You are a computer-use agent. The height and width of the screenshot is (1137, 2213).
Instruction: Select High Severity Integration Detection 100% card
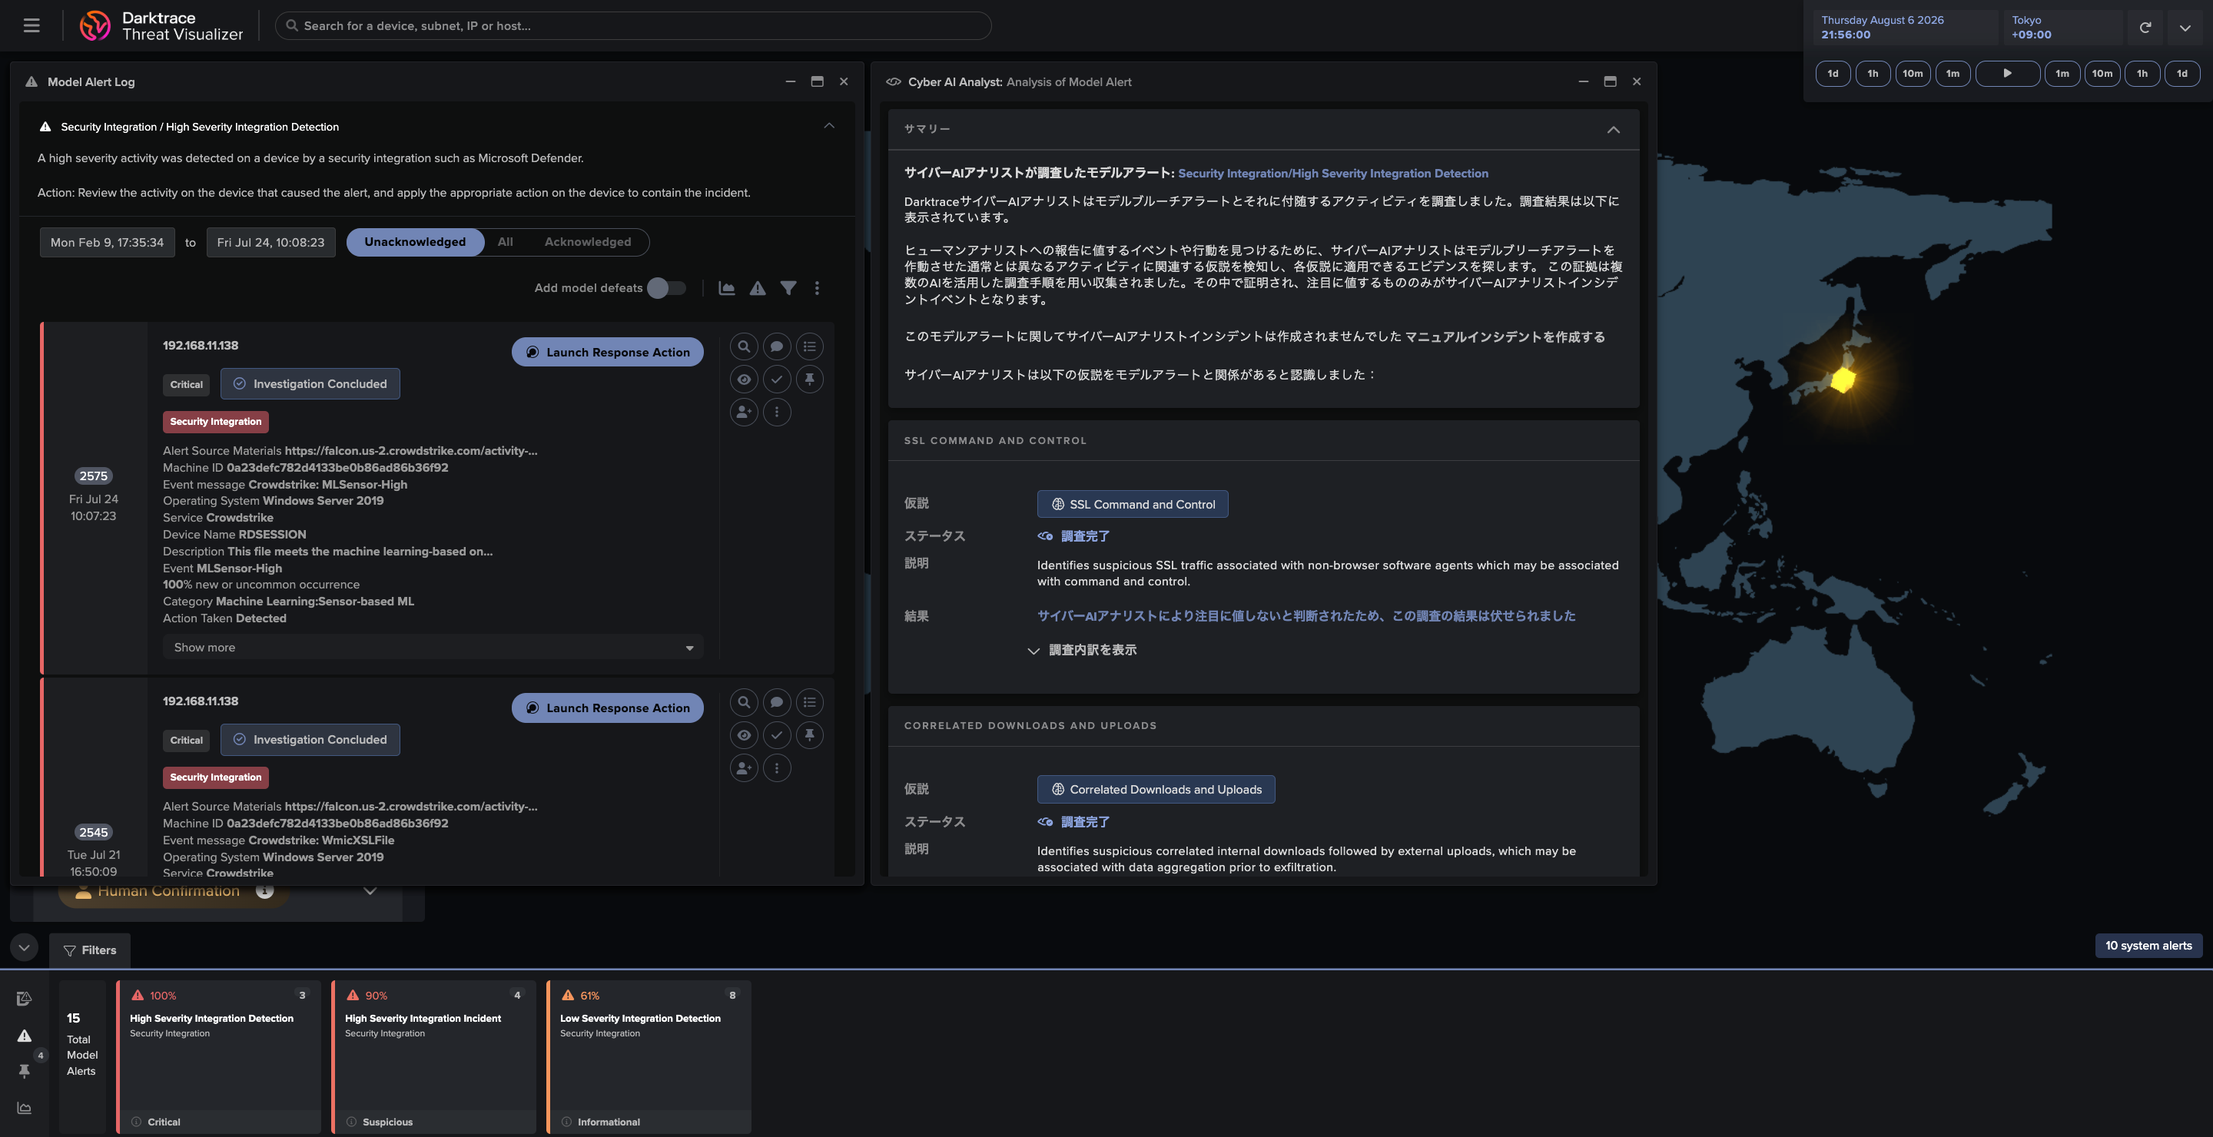pyautogui.click(x=219, y=1057)
